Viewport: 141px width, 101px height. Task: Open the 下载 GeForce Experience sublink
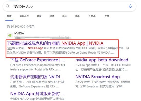click(38, 60)
